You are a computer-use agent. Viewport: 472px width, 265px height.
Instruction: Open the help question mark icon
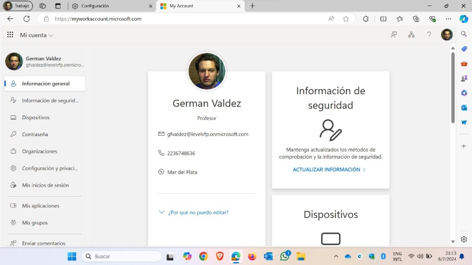[429, 35]
